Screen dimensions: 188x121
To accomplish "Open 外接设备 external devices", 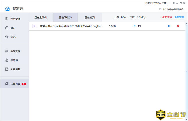I will (15, 69).
